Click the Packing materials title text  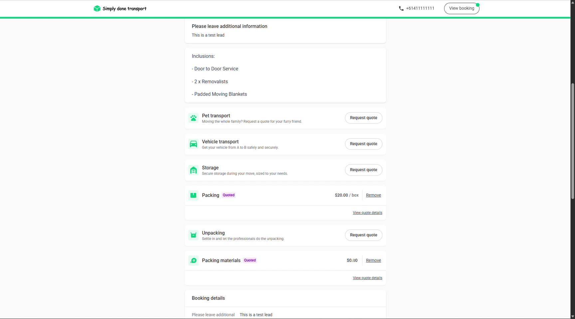coord(221,261)
